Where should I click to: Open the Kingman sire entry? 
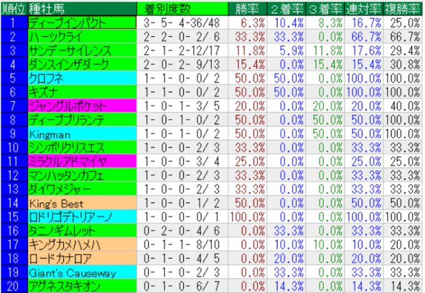tap(81, 133)
